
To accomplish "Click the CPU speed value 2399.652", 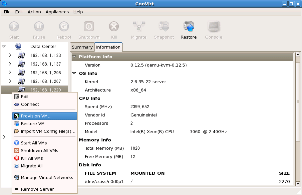I will point(140,106).
